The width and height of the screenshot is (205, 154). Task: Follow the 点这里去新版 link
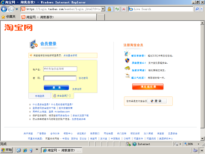(70, 55)
